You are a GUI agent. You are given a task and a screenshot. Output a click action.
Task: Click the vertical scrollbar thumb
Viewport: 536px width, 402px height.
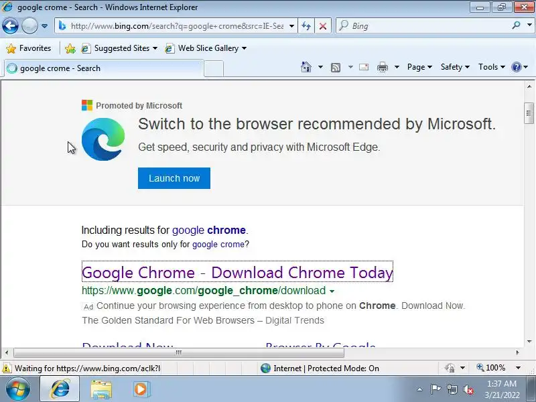(x=529, y=113)
